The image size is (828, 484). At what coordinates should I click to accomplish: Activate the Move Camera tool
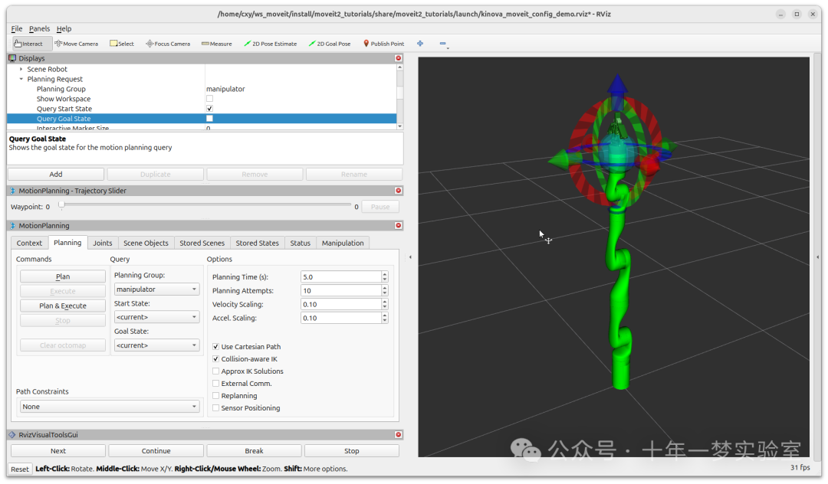tap(77, 44)
